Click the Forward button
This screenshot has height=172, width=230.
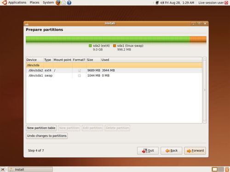(x=195, y=151)
